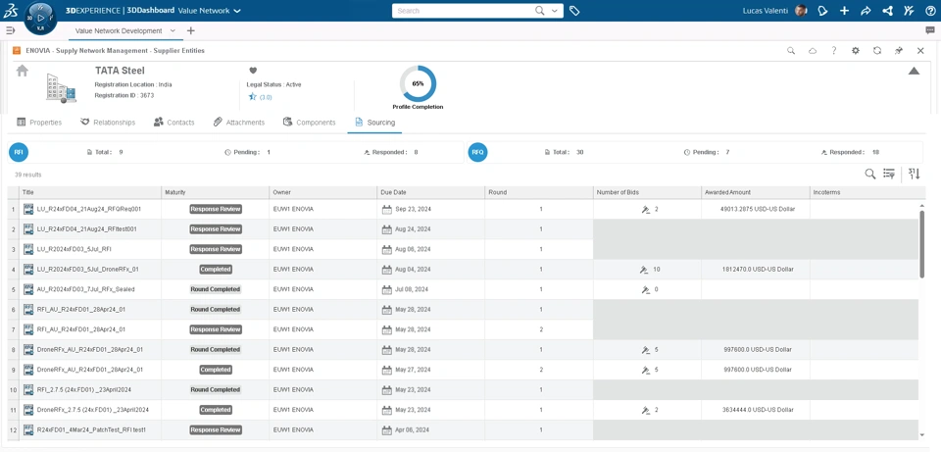Click the heart favorite icon
The image size is (941, 452).
253,71
